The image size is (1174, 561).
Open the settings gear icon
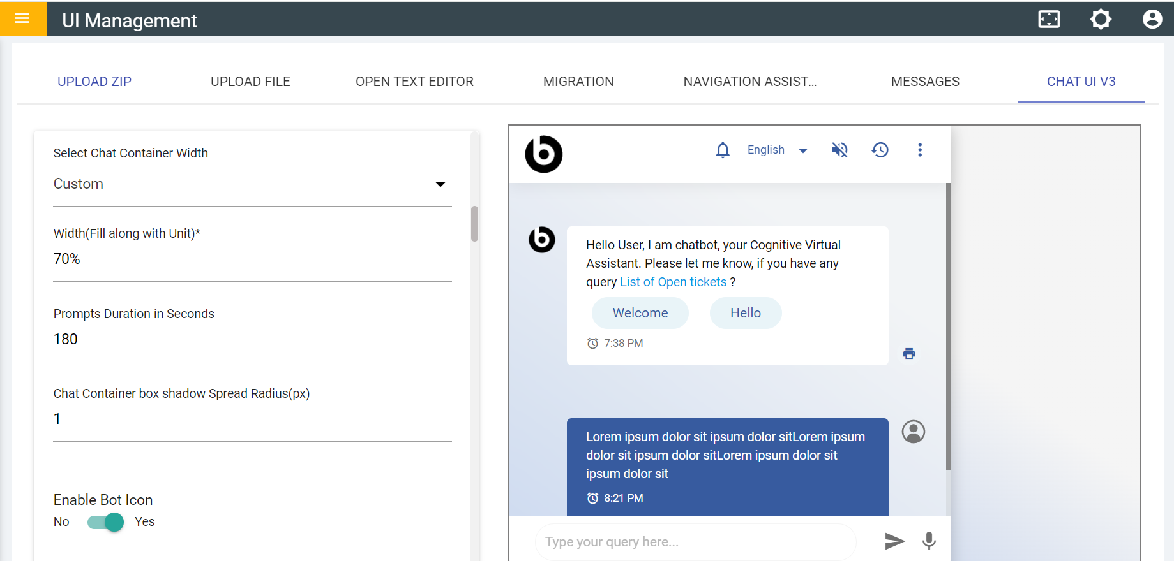click(1101, 19)
